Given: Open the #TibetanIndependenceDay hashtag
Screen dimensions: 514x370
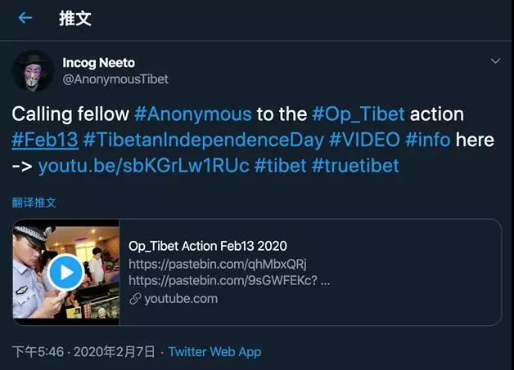Looking at the screenshot, I should tap(203, 140).
